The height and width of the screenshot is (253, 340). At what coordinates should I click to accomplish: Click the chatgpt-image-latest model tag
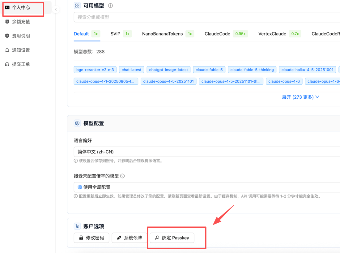168,70
